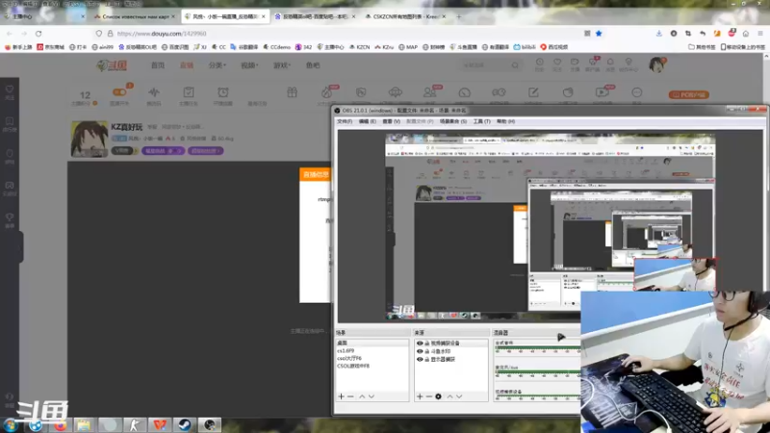Open the OBS icon in the taskbar
The width and height of the screenshot is (770, 433).
click(x=210, y=424)
